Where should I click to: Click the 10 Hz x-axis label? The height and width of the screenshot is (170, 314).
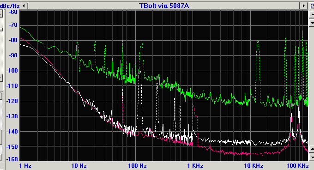click(79, 165)
